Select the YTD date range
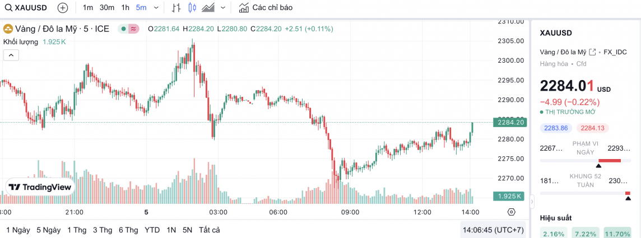This screenshot has width=641, height=238. coord(152,230)
